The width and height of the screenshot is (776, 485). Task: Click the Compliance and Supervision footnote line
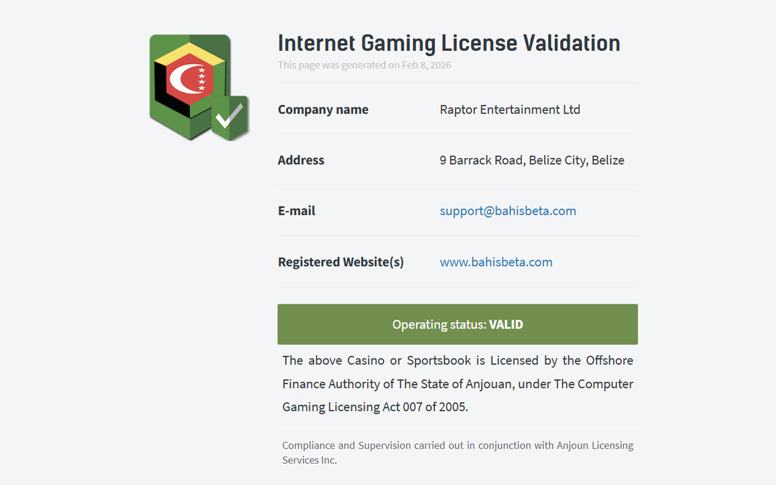click(x=457, y=445)
